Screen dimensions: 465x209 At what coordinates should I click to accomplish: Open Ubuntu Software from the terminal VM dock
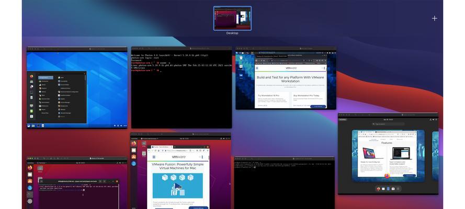pos(30,181)
